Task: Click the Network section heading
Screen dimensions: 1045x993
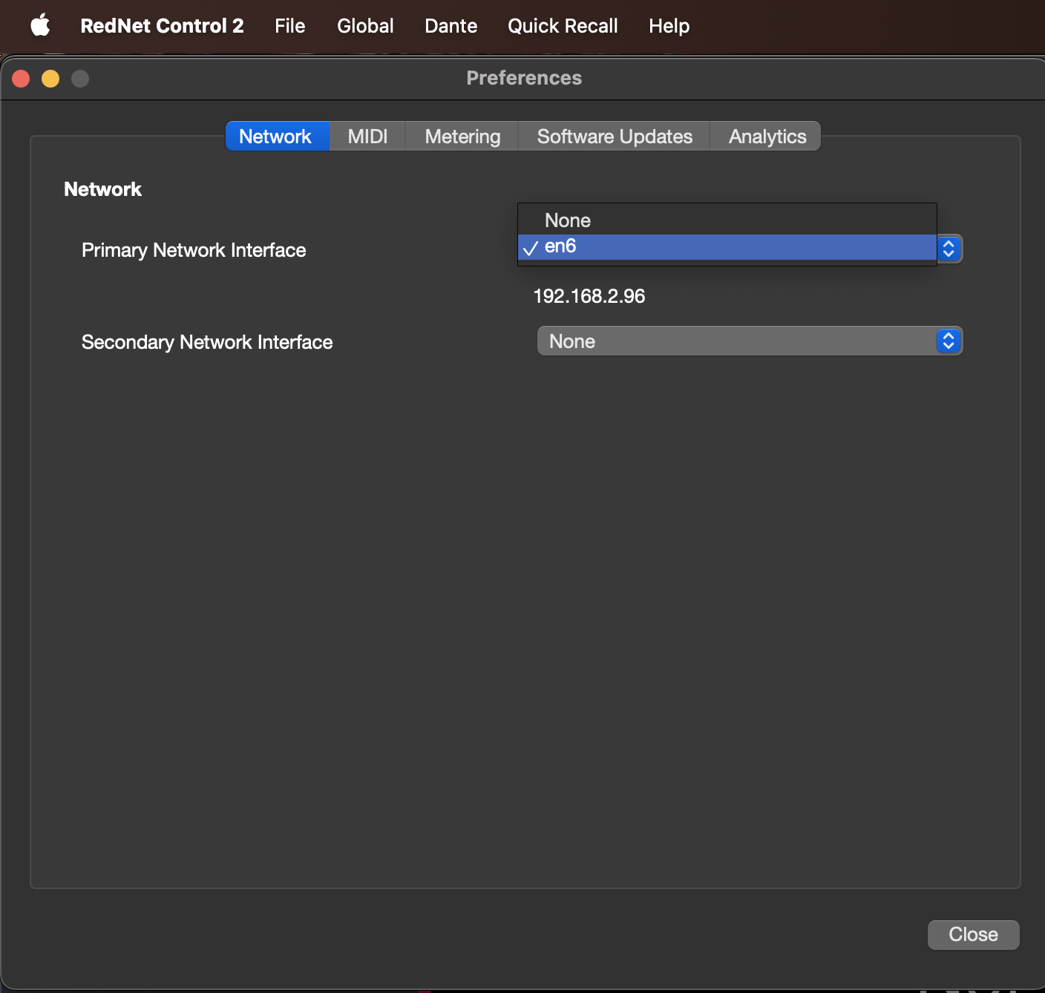Action: click(102, 189)
